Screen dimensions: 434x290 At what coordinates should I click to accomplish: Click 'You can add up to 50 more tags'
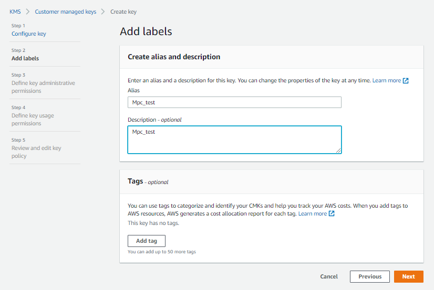tap(162, 252)
